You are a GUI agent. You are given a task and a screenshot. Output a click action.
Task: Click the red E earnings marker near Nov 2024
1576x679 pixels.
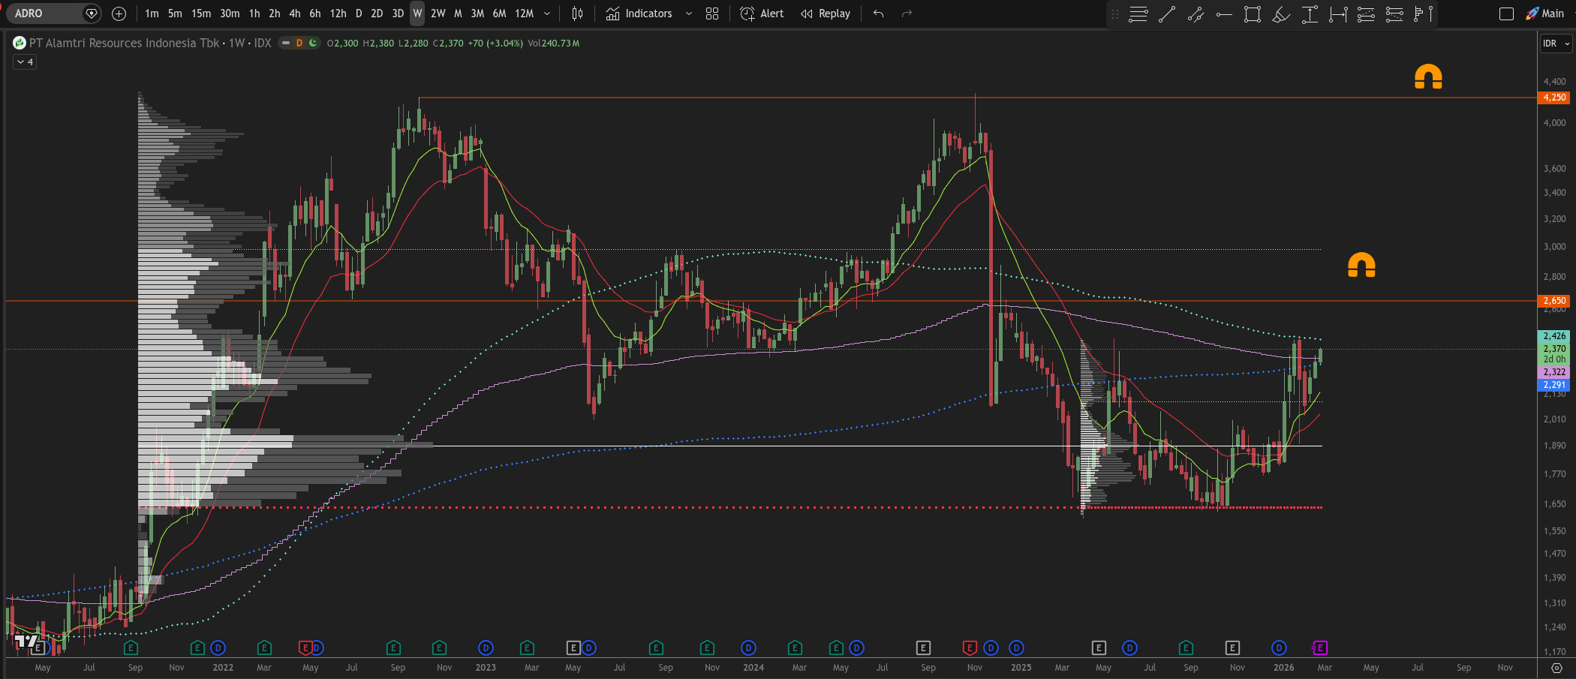tap(970, 647)
